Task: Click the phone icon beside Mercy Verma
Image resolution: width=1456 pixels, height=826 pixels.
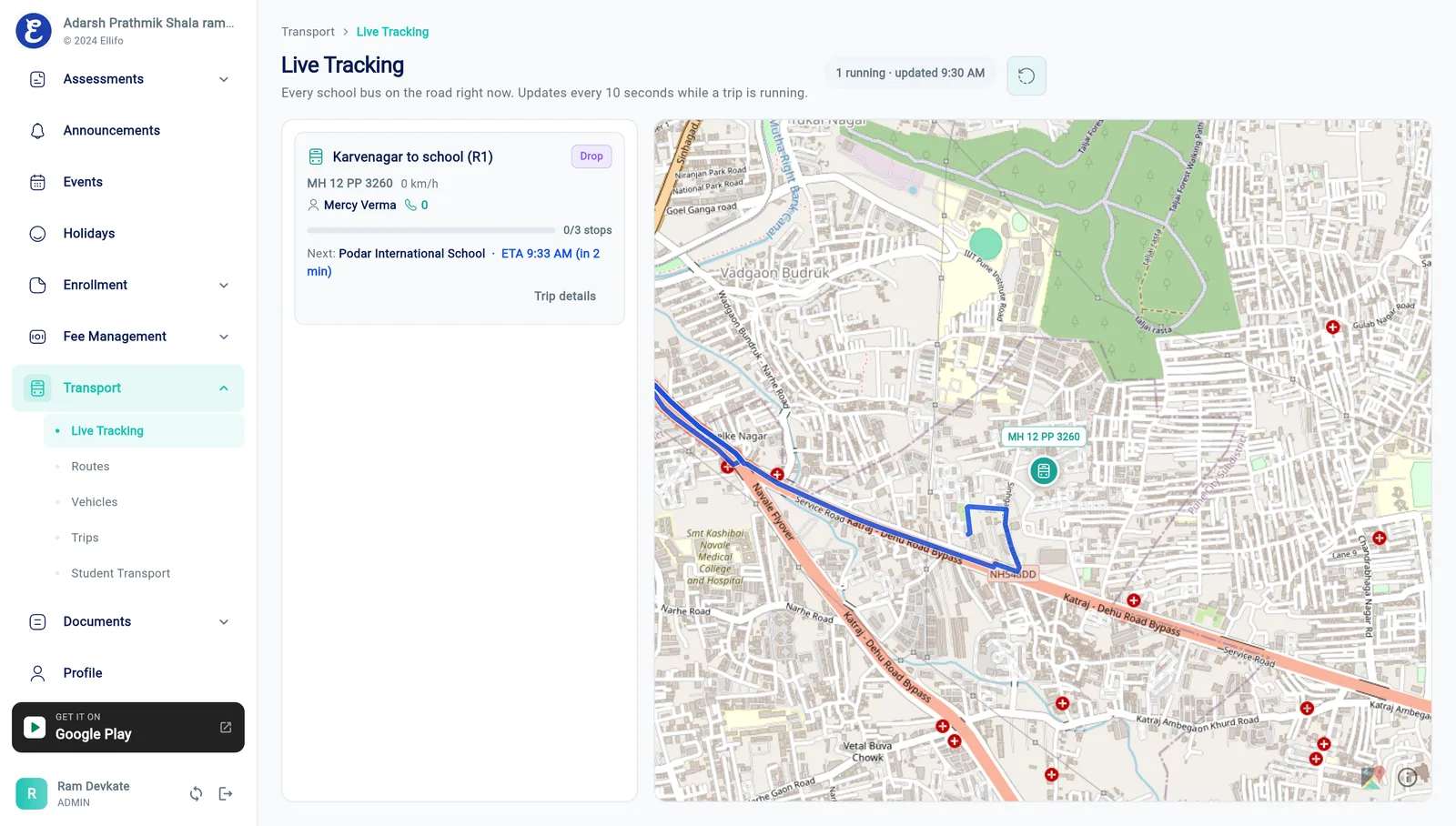Action: pos(410,205)
